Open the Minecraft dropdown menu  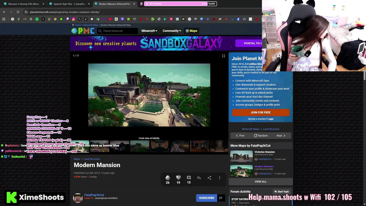pyautogui.click(x=149, y=31)
